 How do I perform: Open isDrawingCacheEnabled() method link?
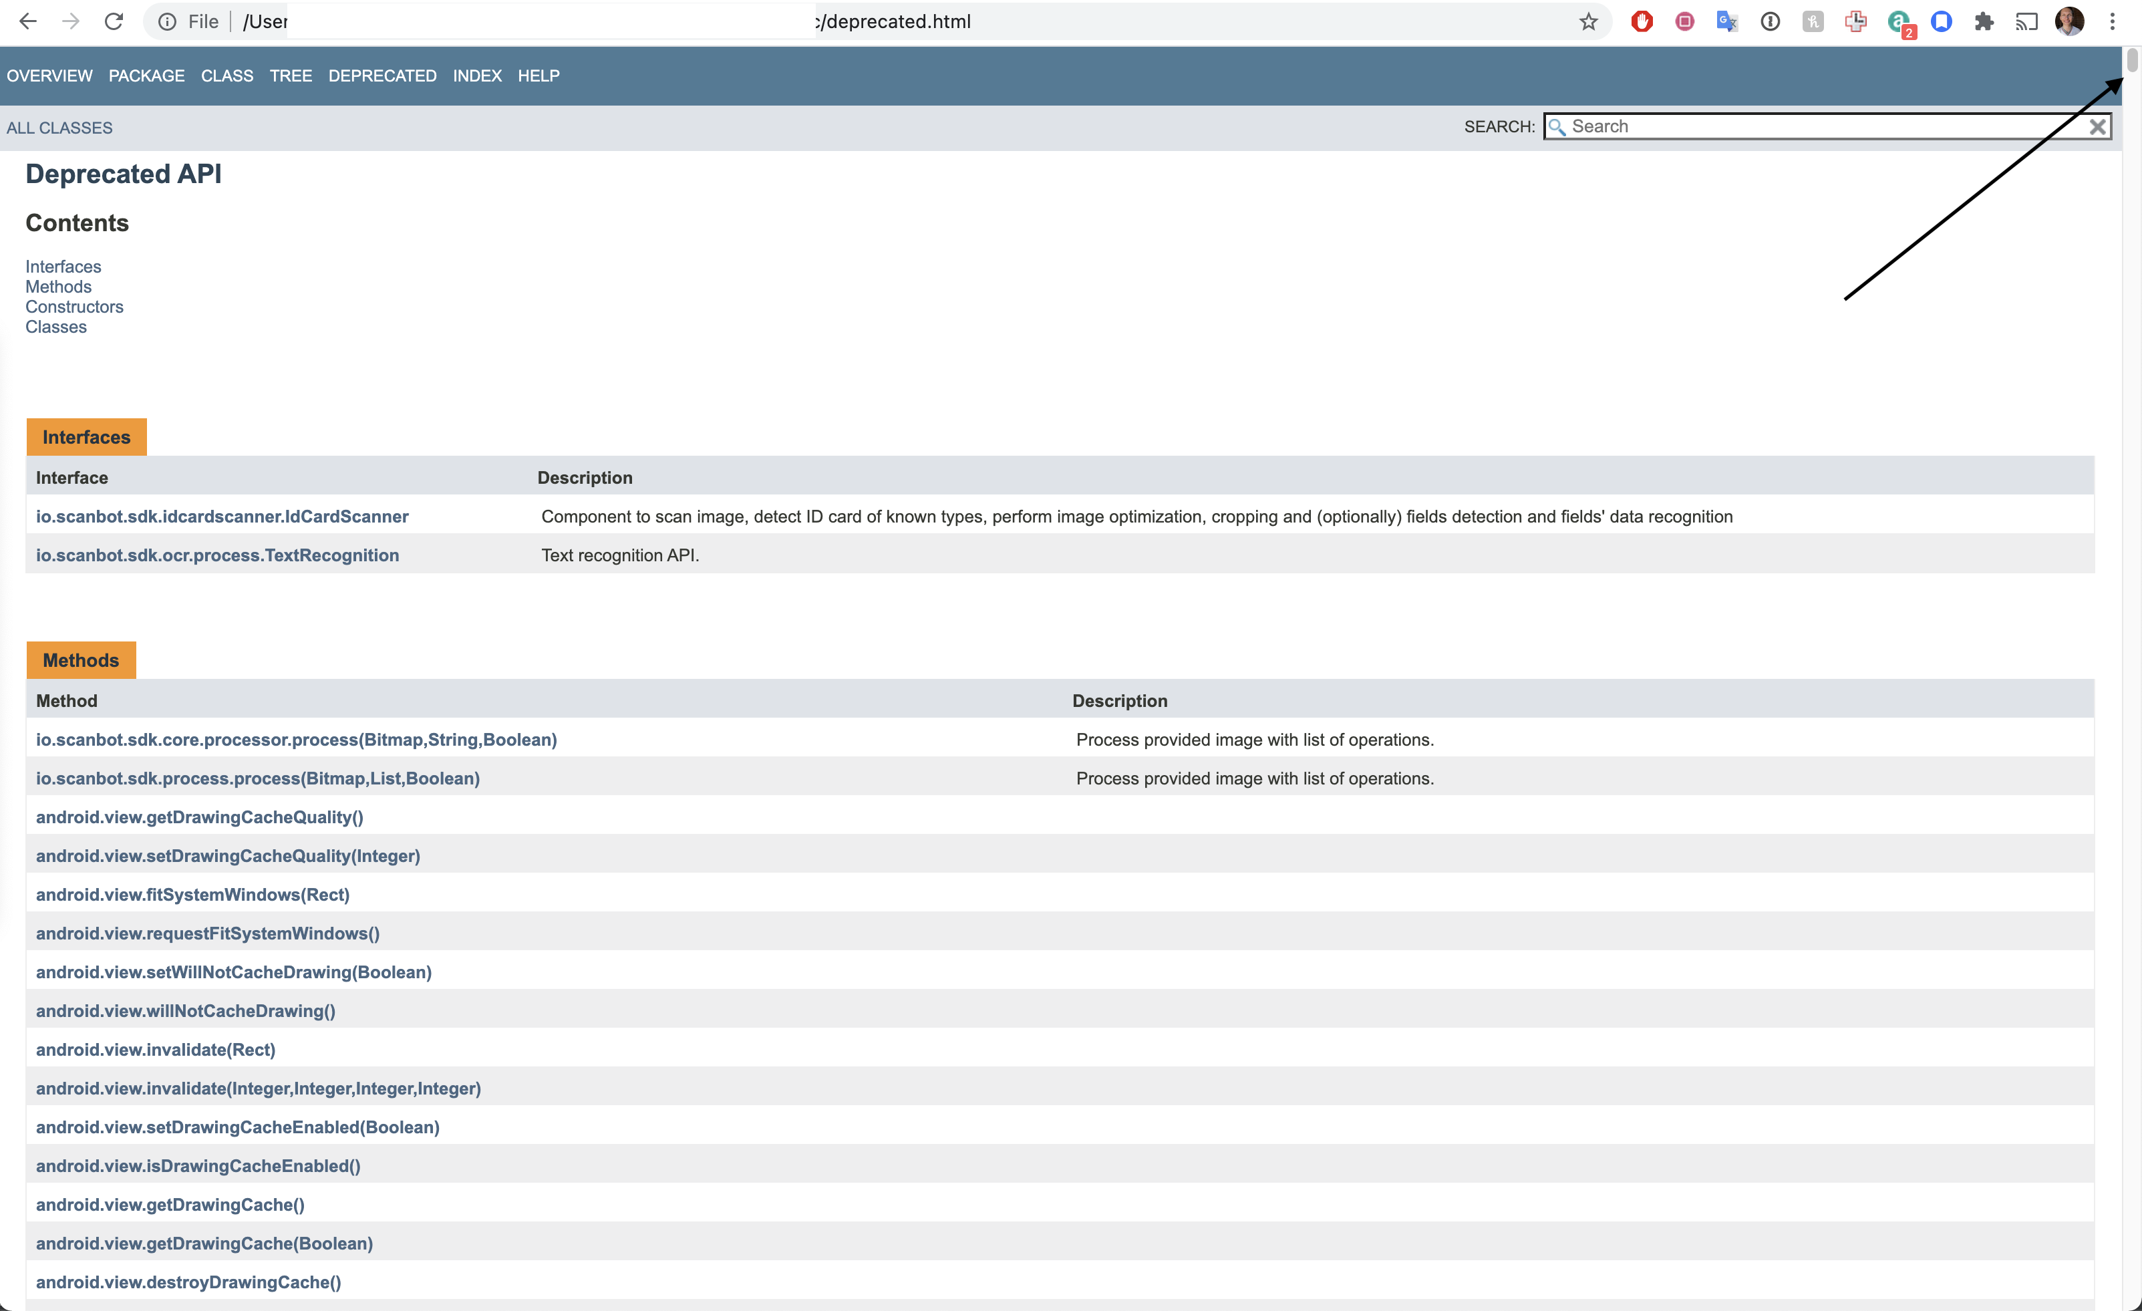click(x=198, y=1166)
